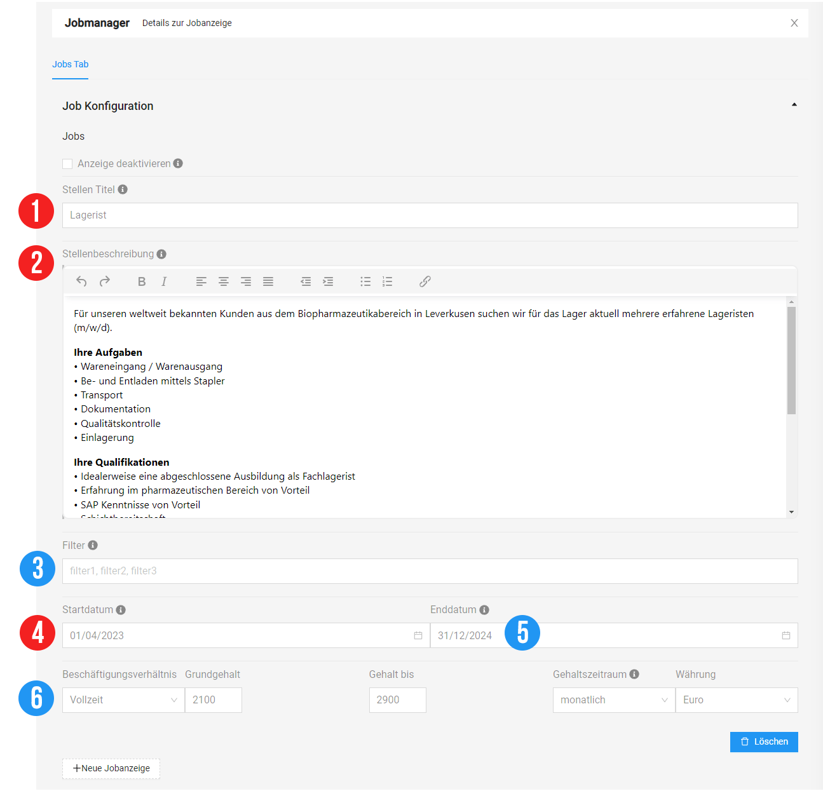Center-align the description text
The width and height of the screenshot is (823, 791).
tap(224, 281)
